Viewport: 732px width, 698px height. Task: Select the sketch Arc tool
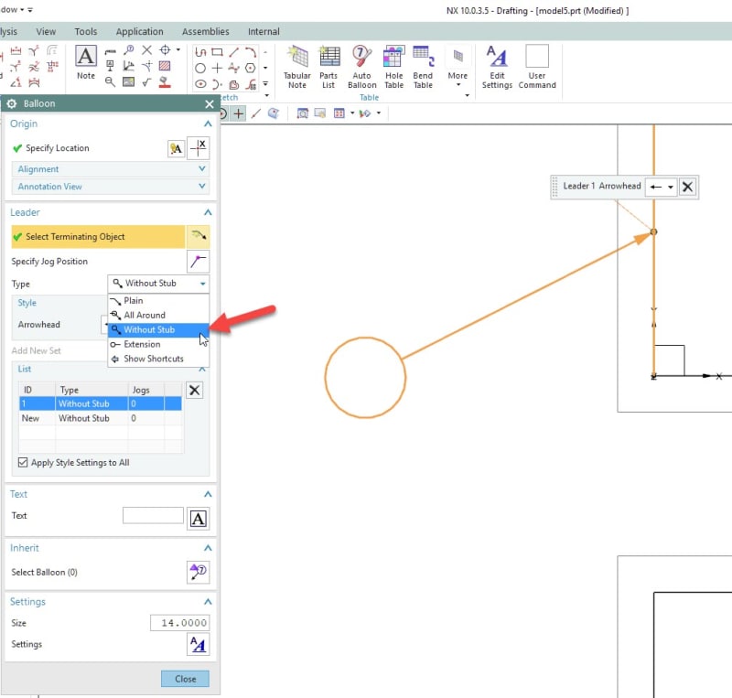click(x=251, y=52)
